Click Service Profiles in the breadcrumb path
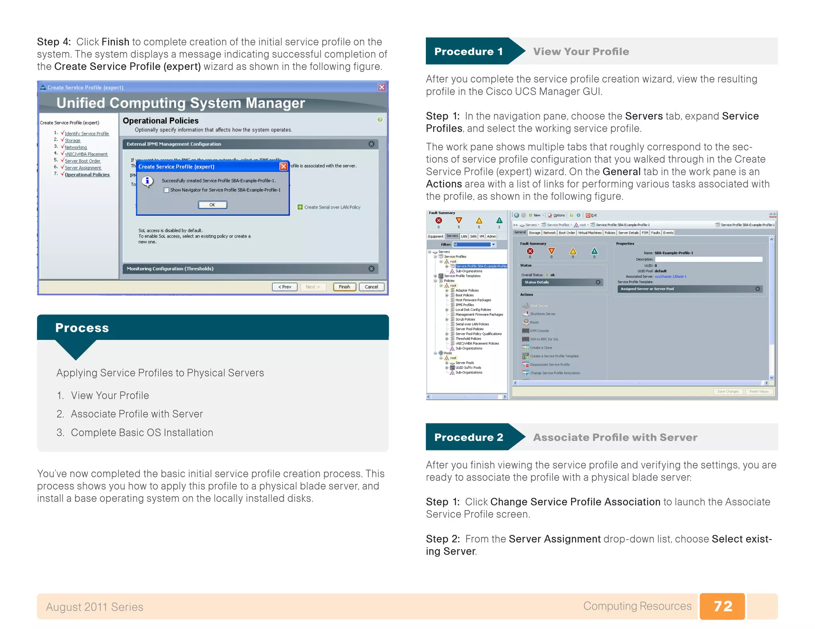This screenshot has height=629, width=815. (x=558, y=225)
